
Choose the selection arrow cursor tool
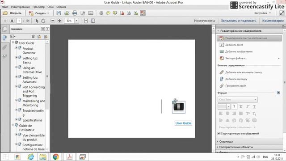pyautogui.click(x=37, y=21)
